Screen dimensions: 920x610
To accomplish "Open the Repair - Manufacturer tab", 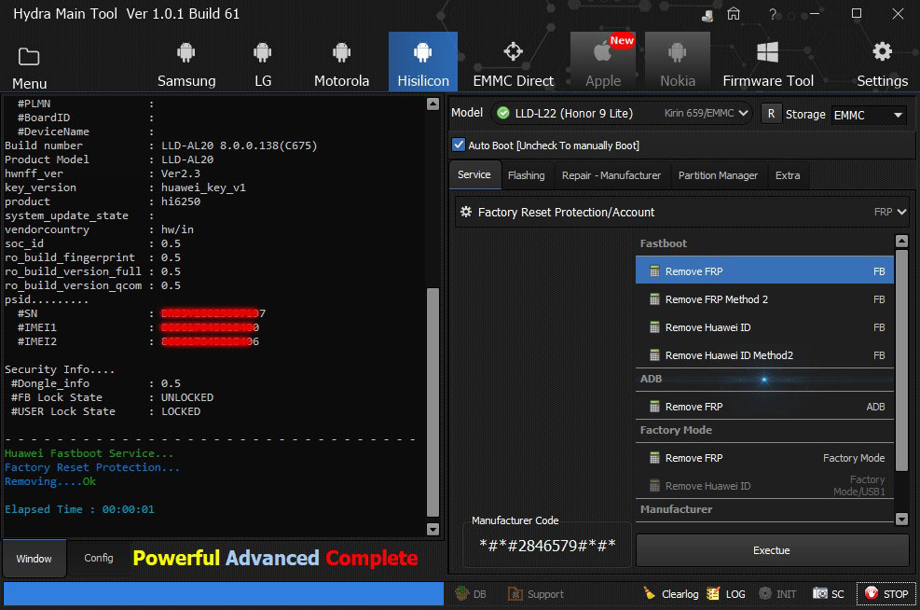I will (611, 175).
